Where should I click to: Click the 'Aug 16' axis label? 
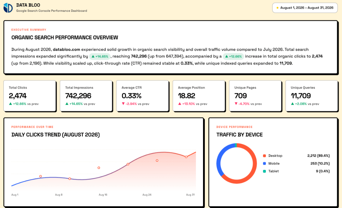103,195
